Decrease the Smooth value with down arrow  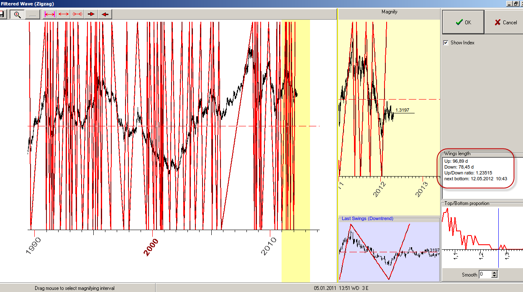[495, 277]
